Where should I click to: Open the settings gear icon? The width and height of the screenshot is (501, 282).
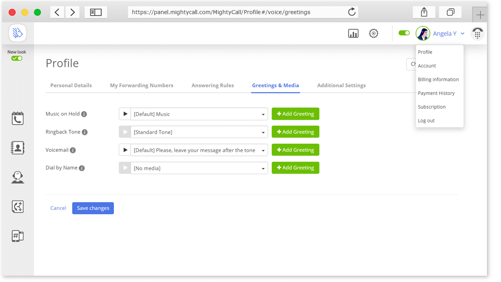[373, 34]
